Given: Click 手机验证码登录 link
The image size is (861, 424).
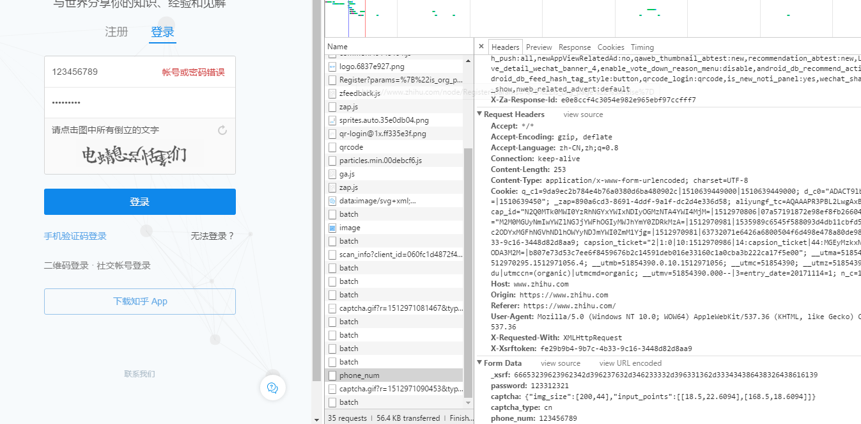Looking at the screenshot, I should pos(75,236).
